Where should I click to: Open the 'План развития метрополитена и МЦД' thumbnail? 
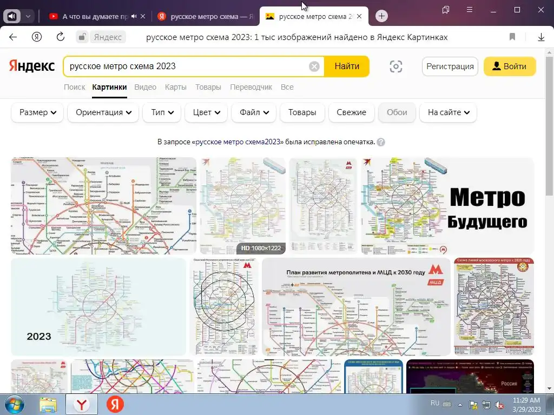tap(356, 306)
